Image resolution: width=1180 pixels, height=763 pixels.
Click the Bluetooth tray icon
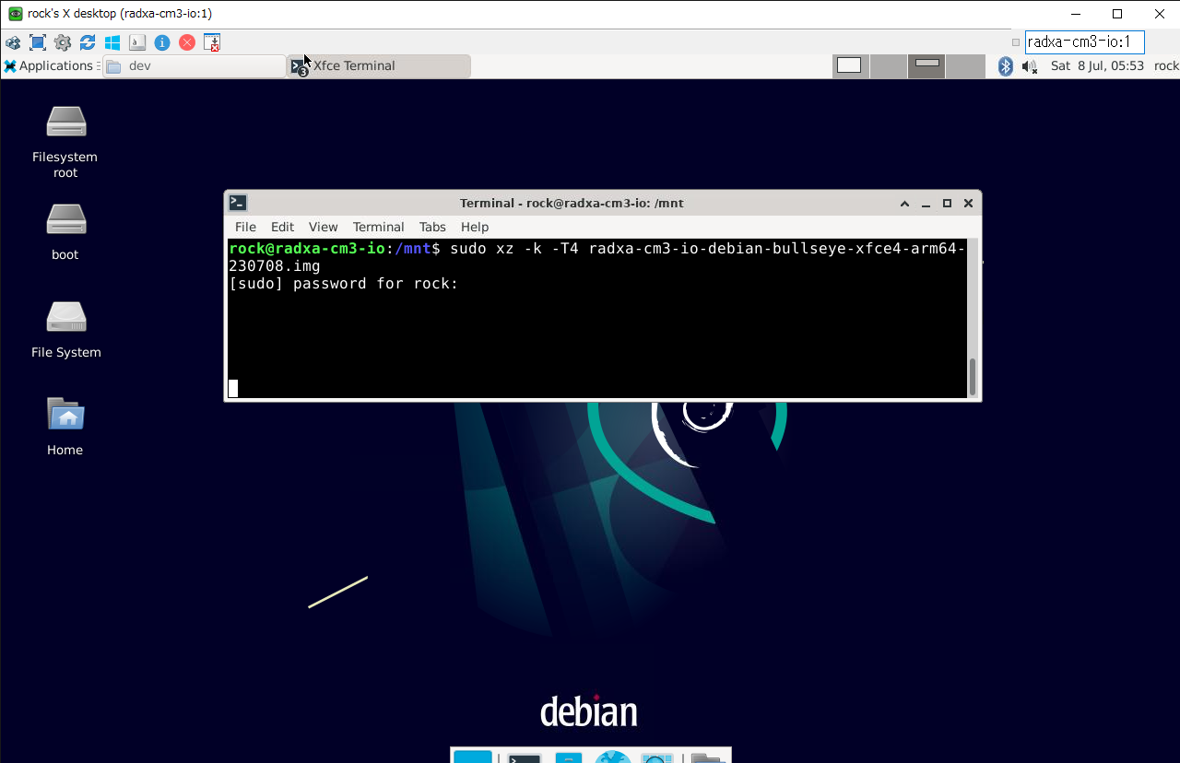tap(1006, 66)
